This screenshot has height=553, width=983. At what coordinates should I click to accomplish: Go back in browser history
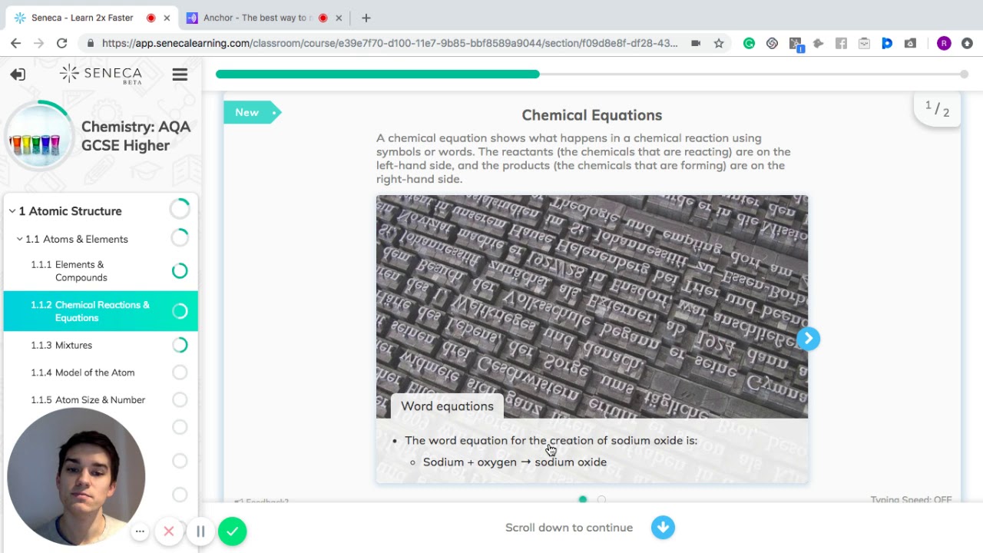click(16, 43)
